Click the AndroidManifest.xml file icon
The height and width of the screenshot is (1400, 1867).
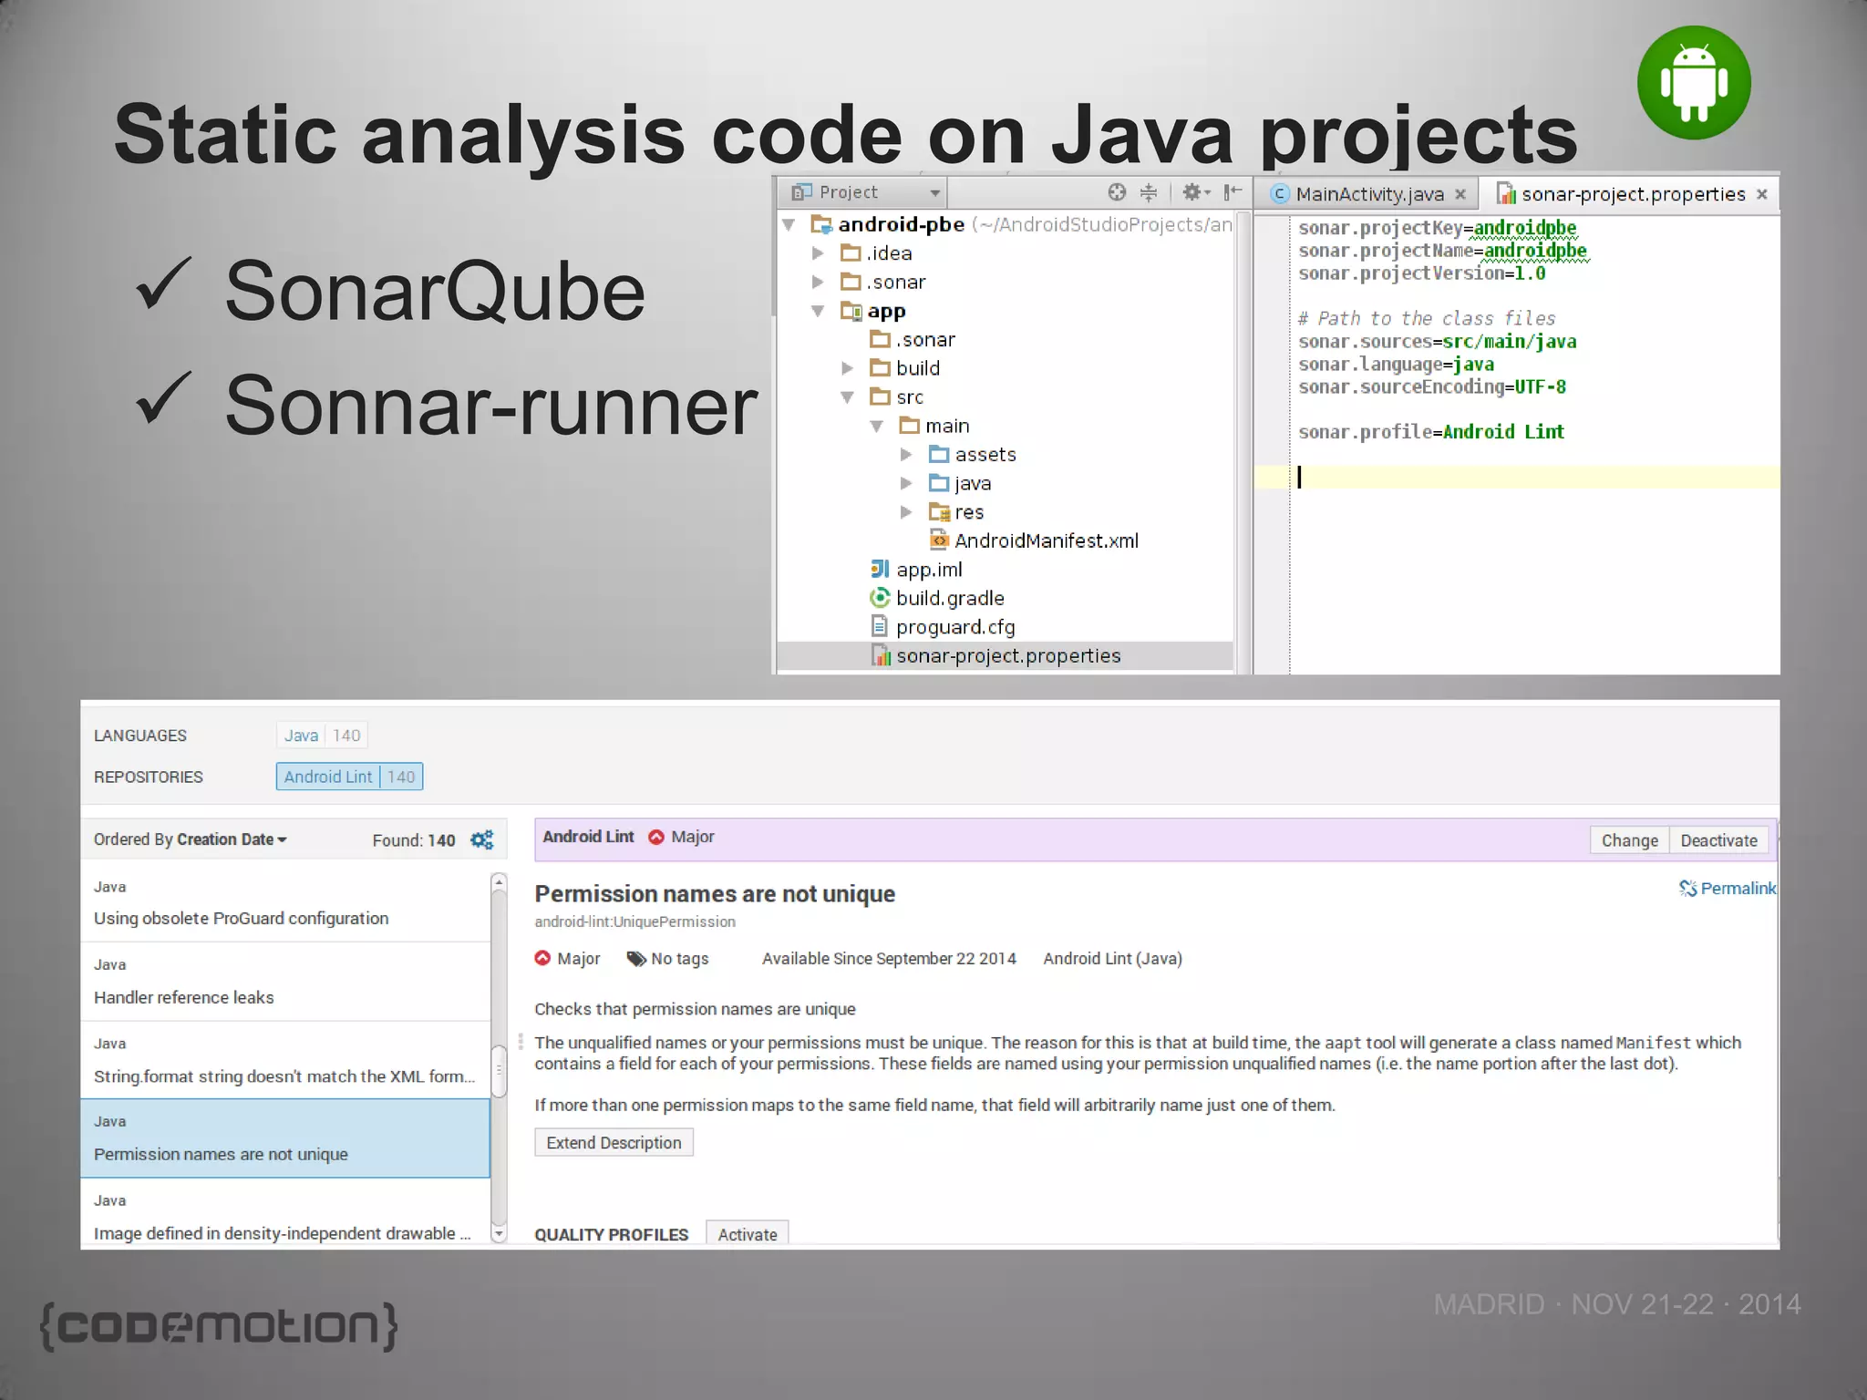939,540
